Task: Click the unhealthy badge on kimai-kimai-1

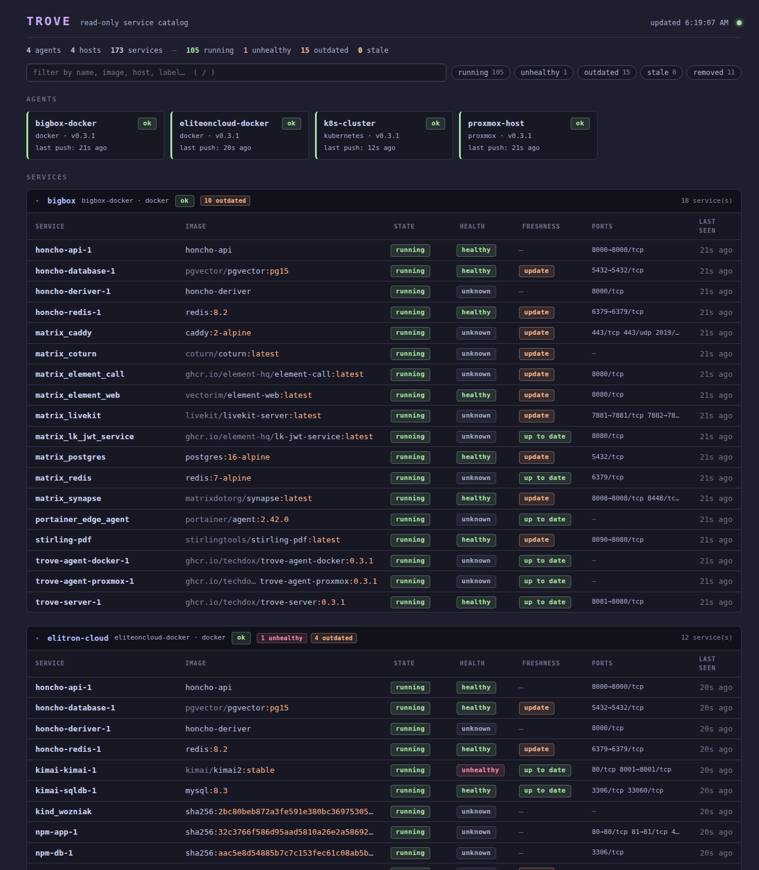Action: [x=480, y=770]
